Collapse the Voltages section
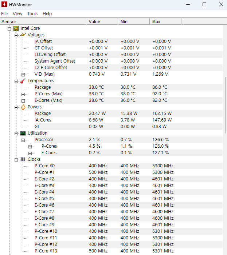Image resolution: width=227 pixels, height=255 pixels. pyautogui.click(x=16, y=35)
